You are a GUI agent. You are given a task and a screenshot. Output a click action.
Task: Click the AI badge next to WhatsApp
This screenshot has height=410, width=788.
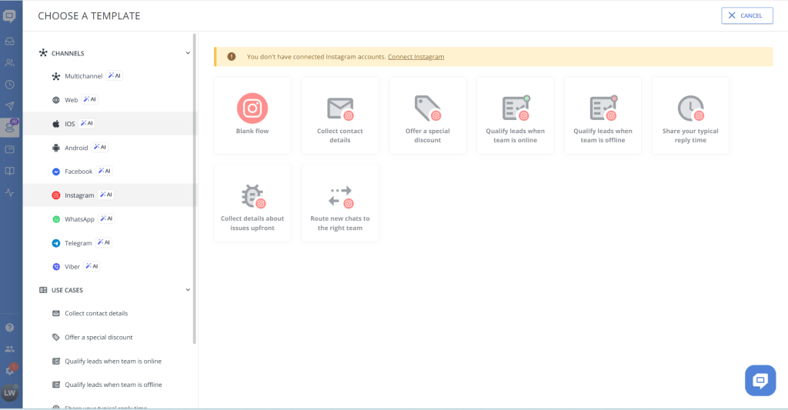106,218
